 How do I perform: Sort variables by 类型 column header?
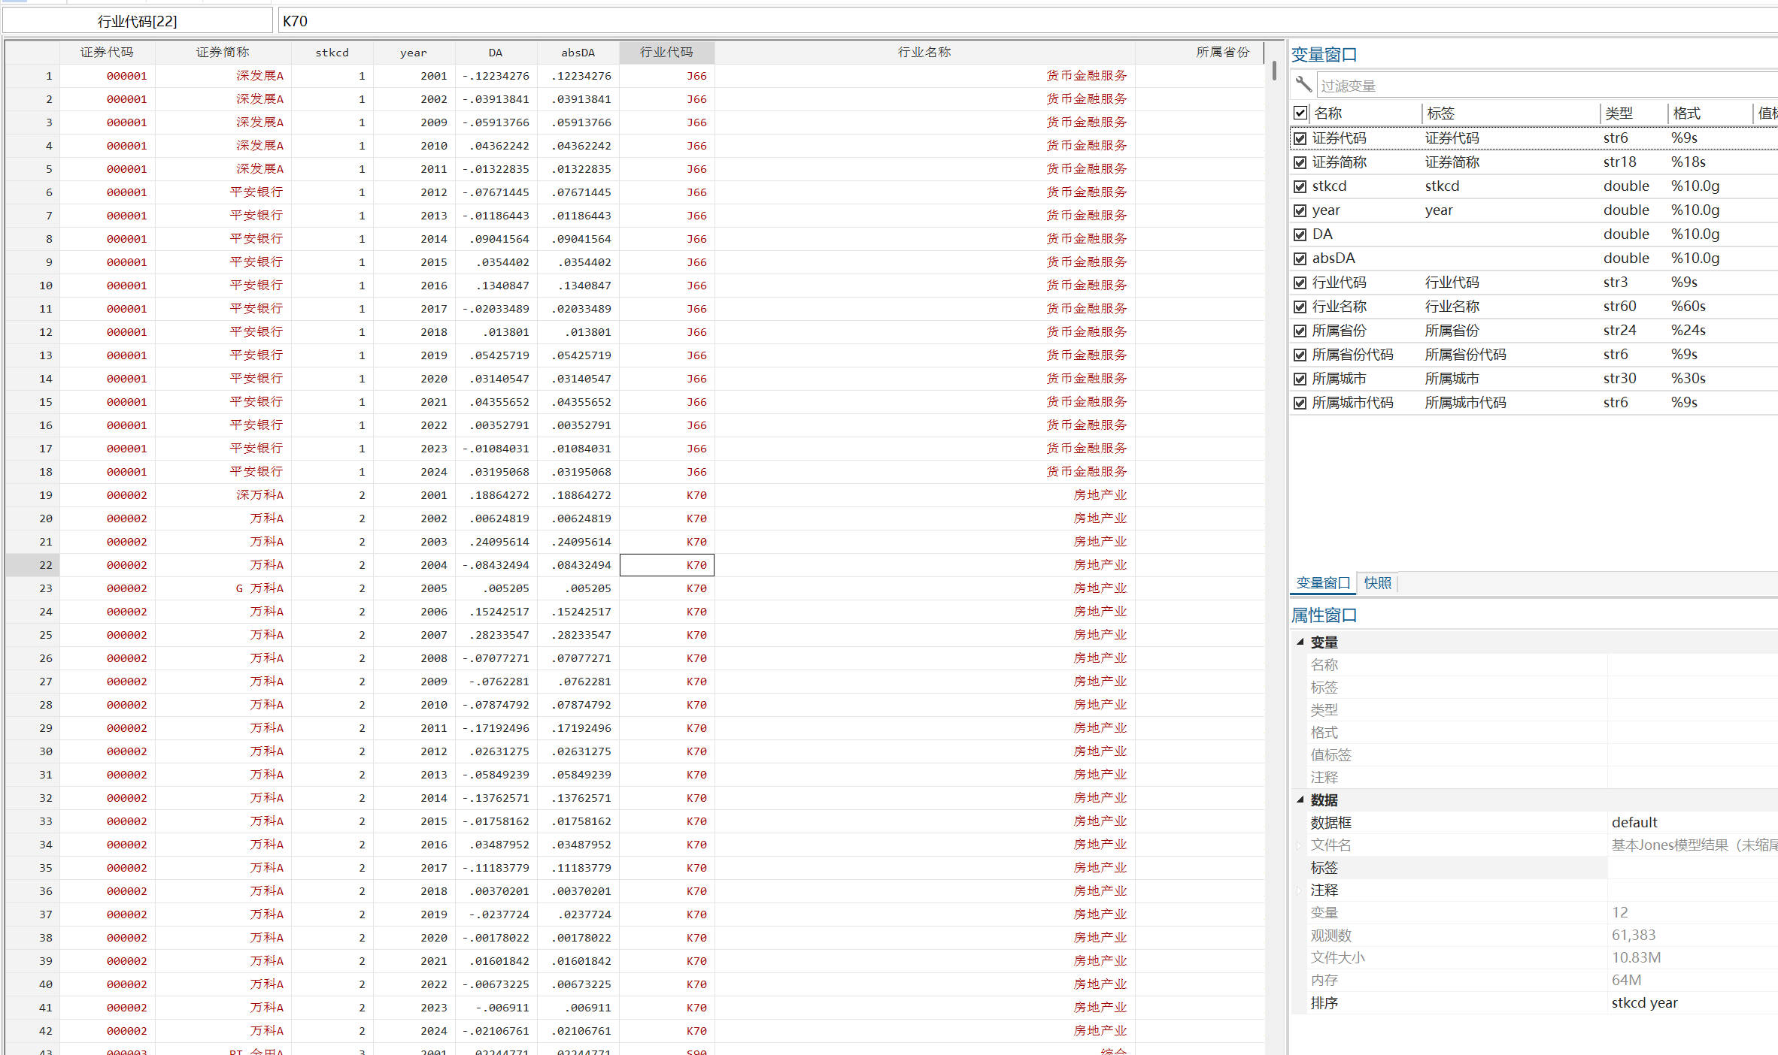point(1619,113)
